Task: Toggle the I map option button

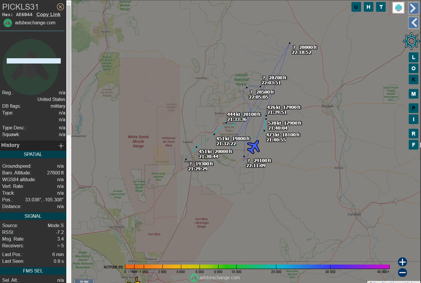Action: [x=413, y=119]
